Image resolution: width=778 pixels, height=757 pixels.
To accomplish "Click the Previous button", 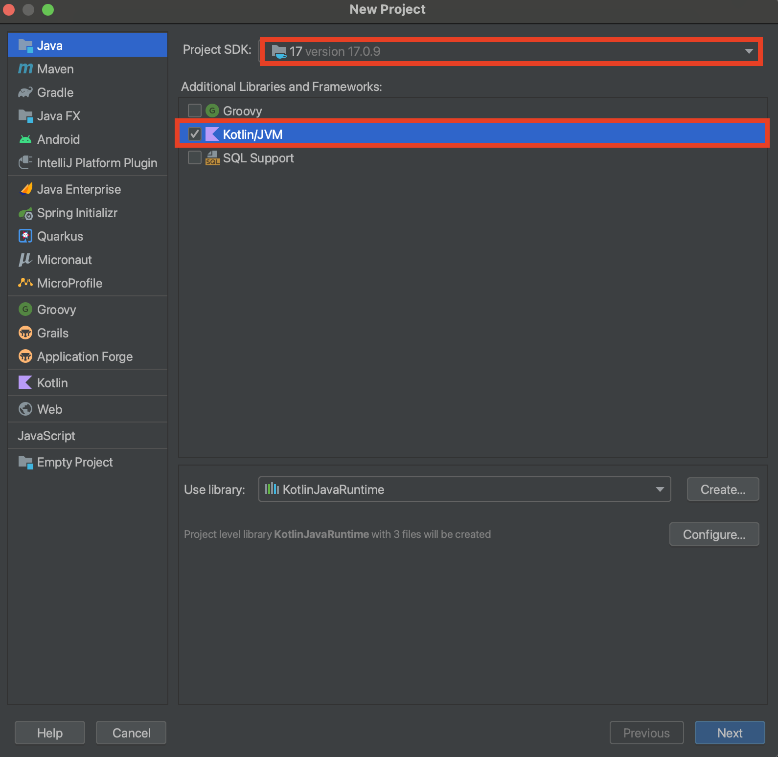I will [646, 733].
